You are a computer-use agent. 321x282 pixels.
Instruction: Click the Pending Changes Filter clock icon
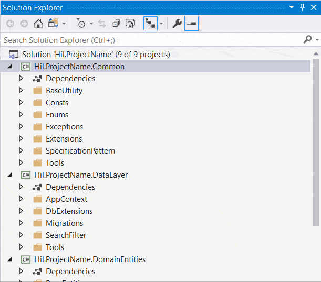(81, 23)
